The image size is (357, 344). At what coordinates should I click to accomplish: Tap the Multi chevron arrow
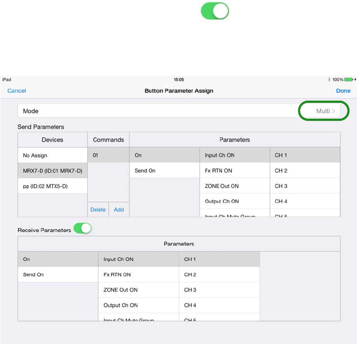click(x=334, y=111)
